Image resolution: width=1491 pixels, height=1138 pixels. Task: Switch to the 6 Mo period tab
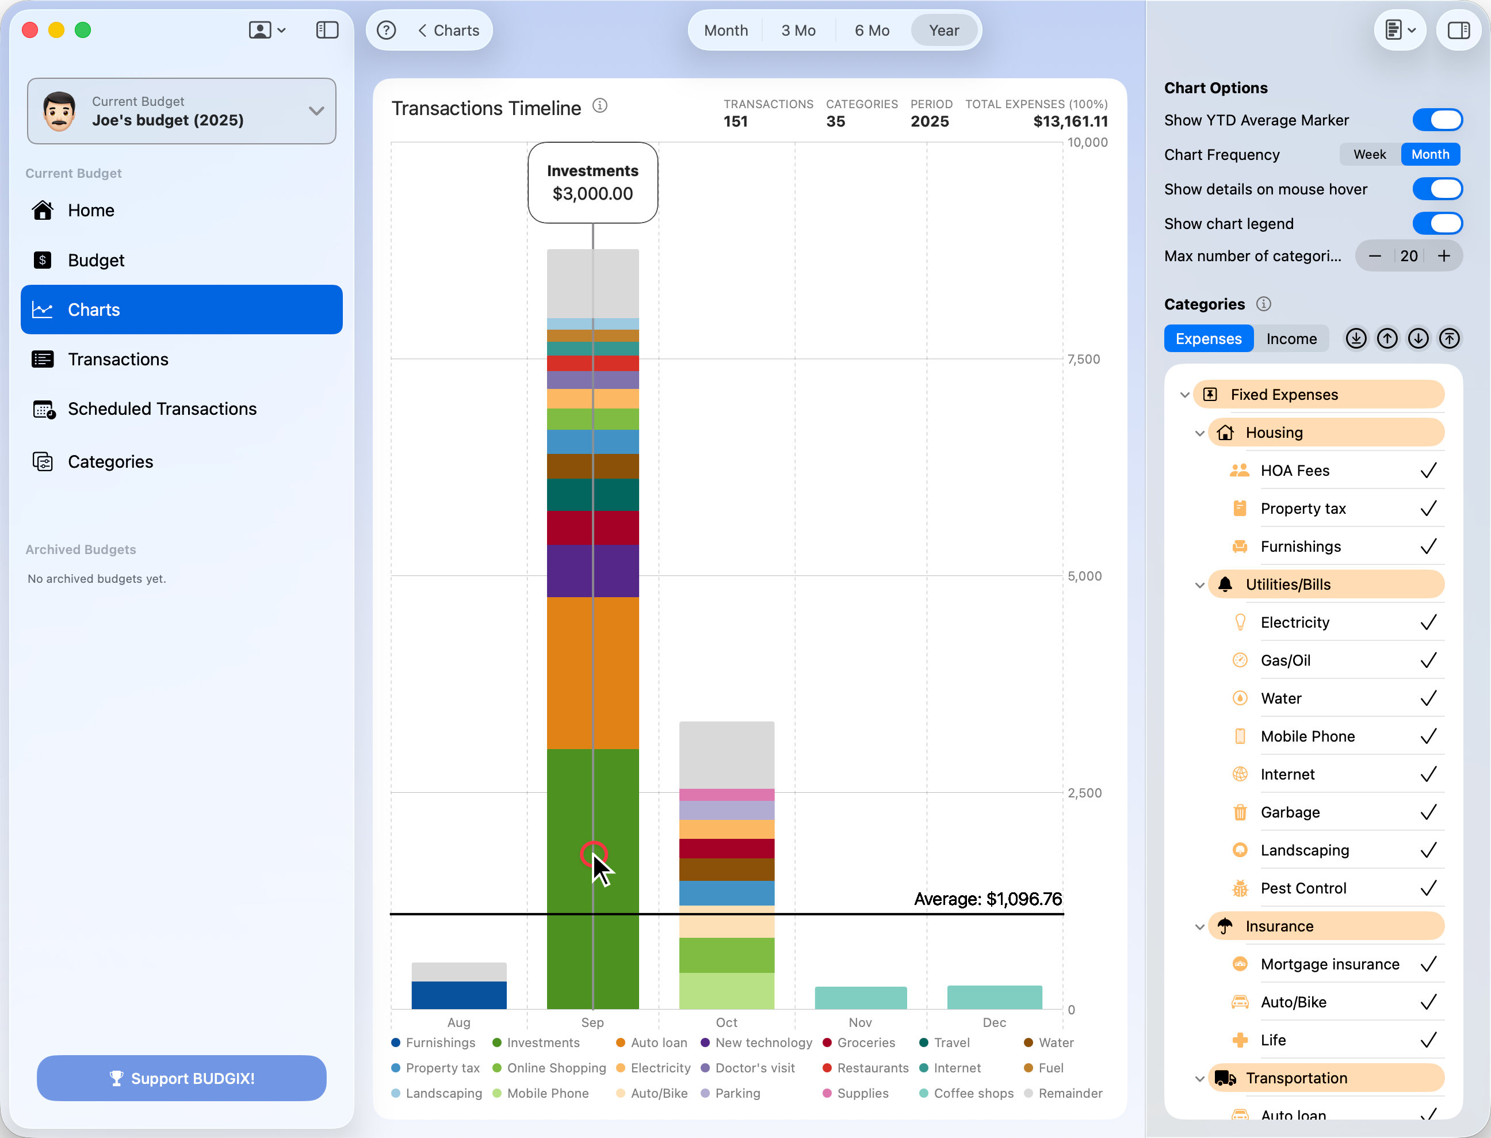[871, 30]
